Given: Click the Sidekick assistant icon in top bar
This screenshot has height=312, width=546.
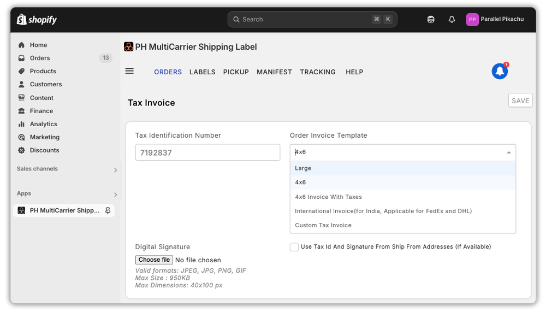Looking at the screenshot, I should [431, 20].
